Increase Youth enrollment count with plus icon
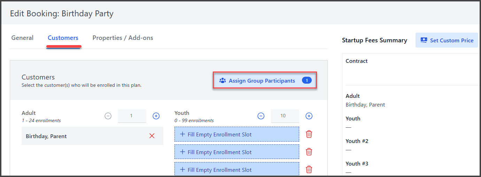481x177 pixels. (x=309, y=116)
